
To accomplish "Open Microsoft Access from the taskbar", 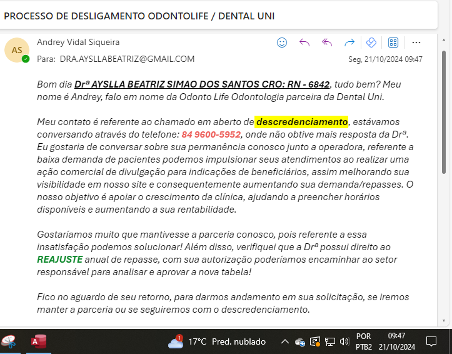I will (x=39, y=342).
